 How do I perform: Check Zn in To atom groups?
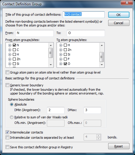65,50
